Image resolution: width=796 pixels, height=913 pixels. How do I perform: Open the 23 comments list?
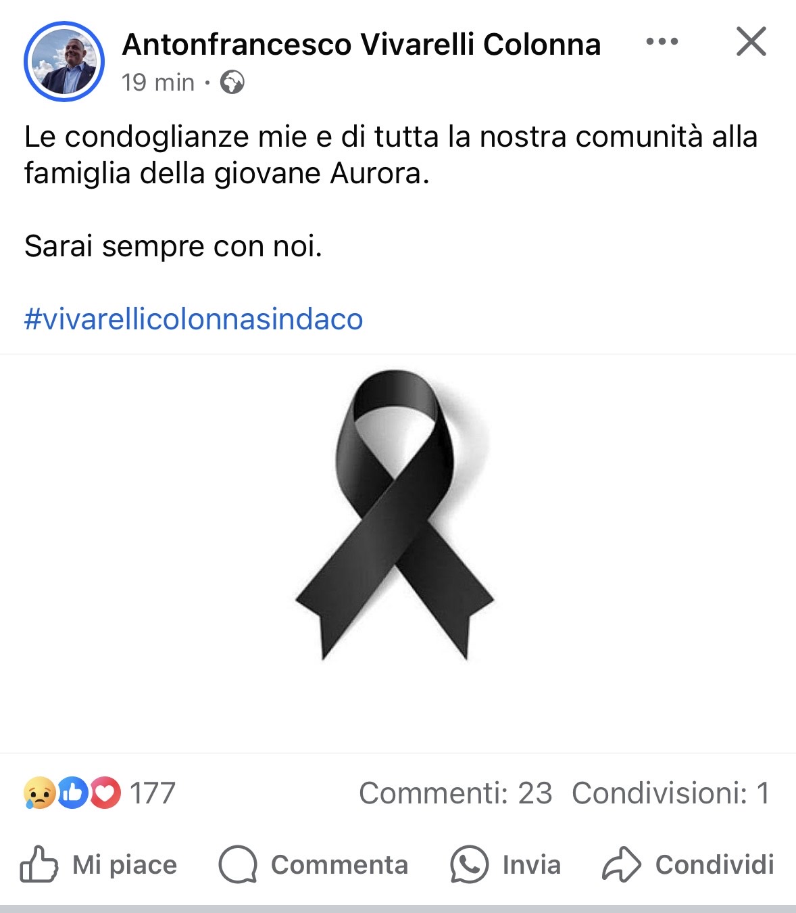pyautogui.click(x=455, y=793)
